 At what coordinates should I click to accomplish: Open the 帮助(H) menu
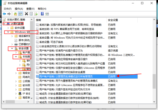click(x=42, y=9)
